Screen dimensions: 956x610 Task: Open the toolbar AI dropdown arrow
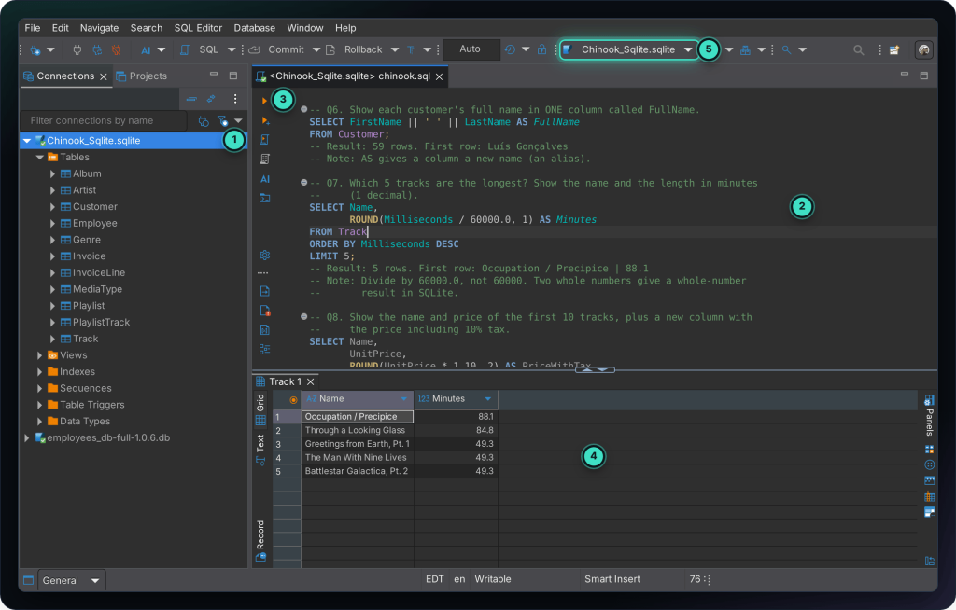(x=161, y=50)
